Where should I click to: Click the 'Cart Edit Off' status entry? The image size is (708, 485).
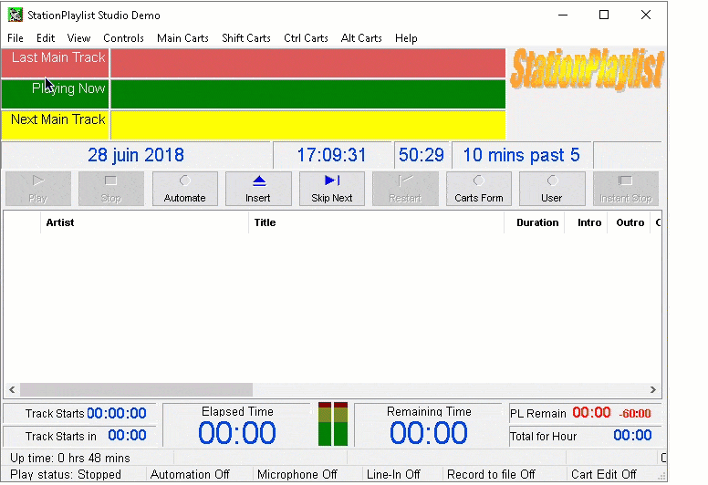coord(604,475)
